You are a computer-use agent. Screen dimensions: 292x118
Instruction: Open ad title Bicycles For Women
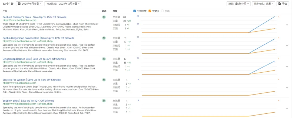(32, 80)
